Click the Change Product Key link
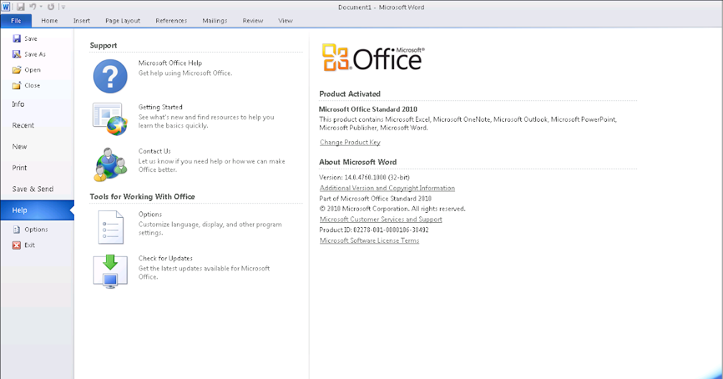 [x=350, y=142]
